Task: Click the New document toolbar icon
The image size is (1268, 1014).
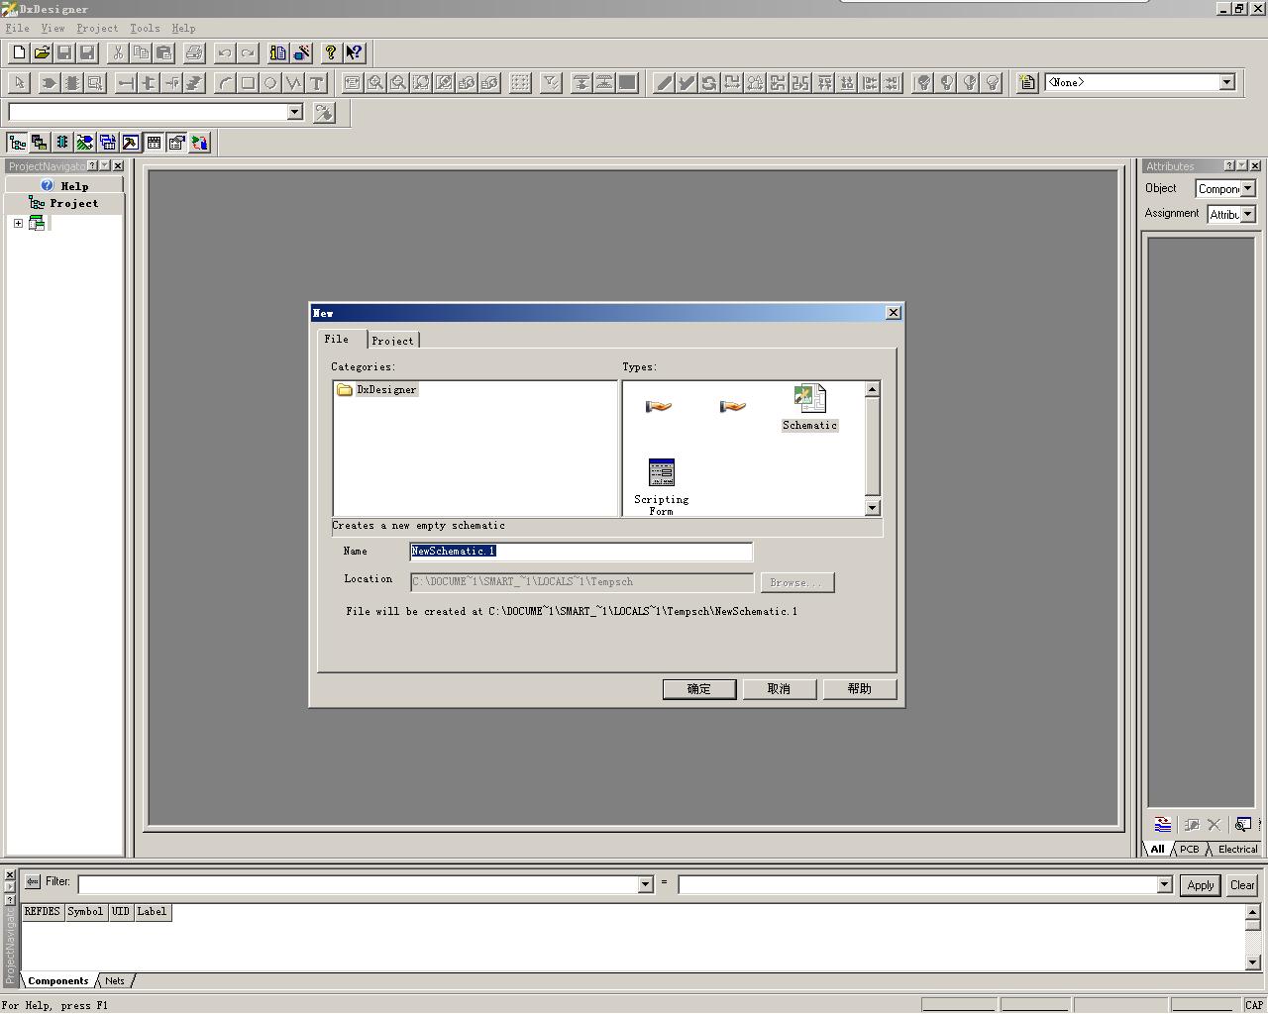Action: (19, 52)
